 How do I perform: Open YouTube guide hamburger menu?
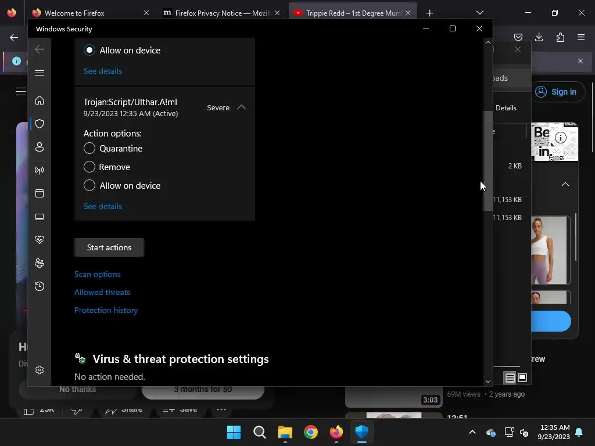point(20,91)
